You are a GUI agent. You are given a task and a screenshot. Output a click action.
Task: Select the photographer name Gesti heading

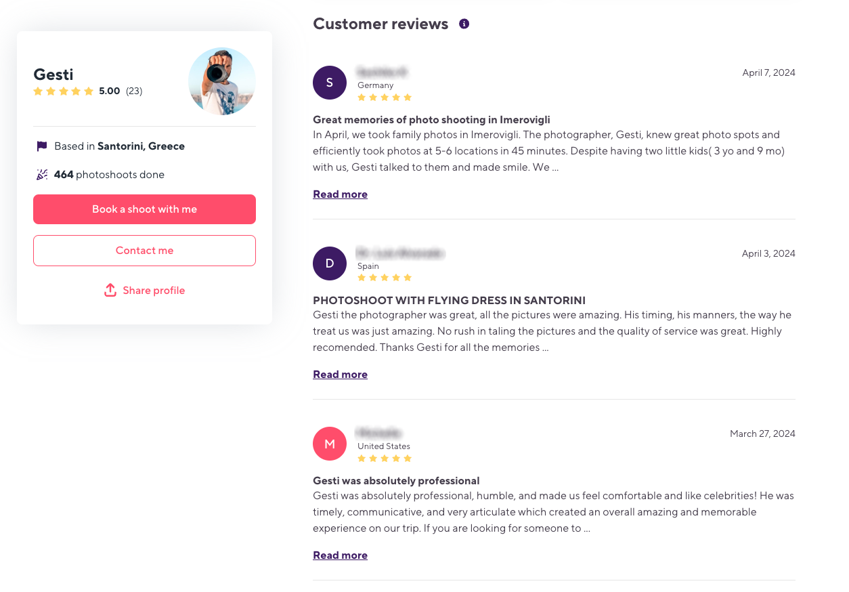tap(53, 75)
